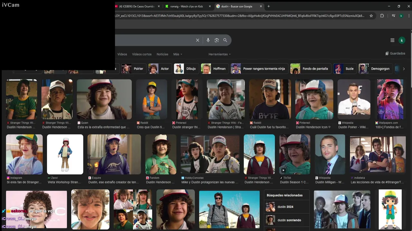Expand the Más dropdown

coord(178,54)
